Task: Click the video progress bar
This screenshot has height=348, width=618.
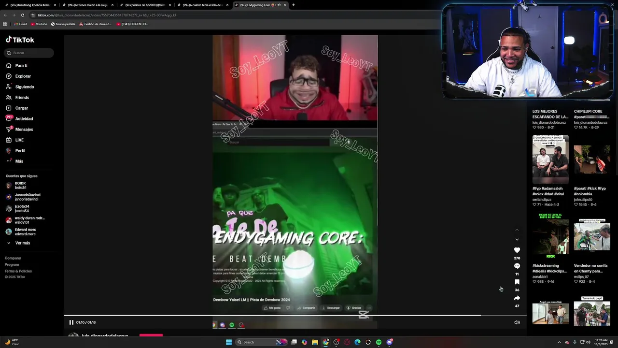Action: [295, 315]
